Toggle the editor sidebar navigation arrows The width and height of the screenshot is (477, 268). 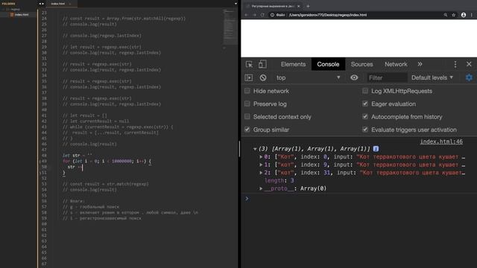pos(42,4)
